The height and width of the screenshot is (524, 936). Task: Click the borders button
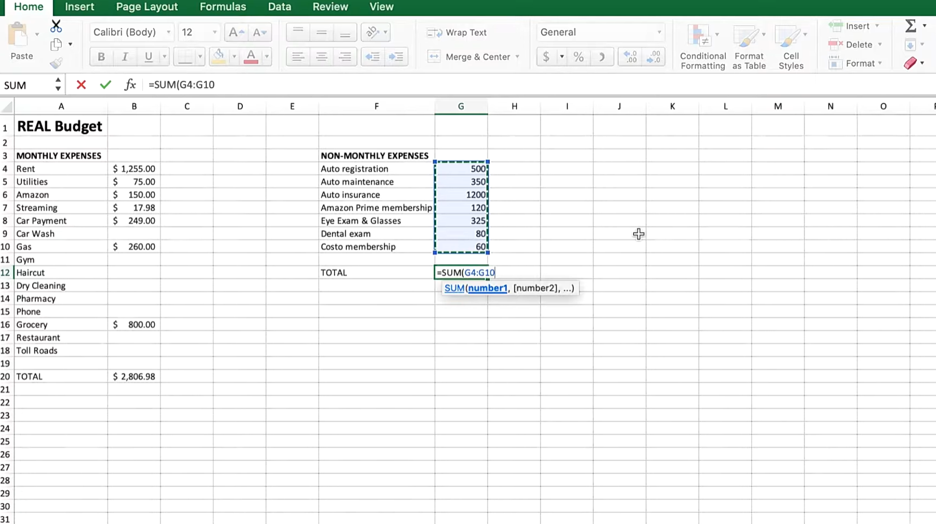click(185, 56)
